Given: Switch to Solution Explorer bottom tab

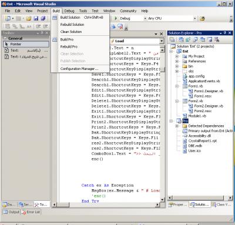Looking at the screenshot, I should pos(200,204).
